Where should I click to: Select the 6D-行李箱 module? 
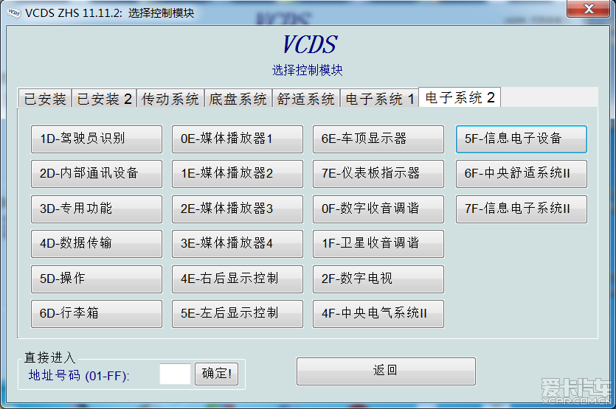coord(97,313)
